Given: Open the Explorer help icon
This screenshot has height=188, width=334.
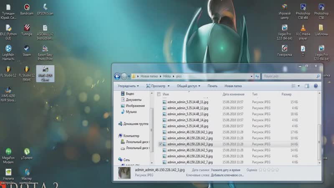Looking at the screenshot, I should click(x=316, y=86).
